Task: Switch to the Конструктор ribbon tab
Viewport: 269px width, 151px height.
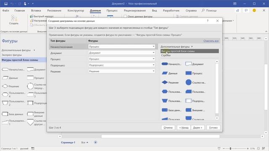Action: [x=76, y=10]
